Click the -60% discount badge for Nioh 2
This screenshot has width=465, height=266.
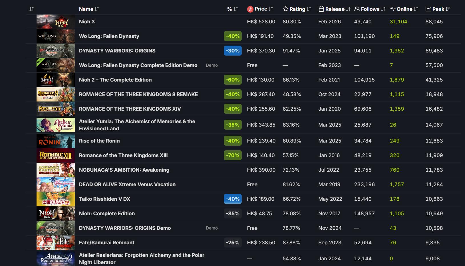tap(233, 80)
